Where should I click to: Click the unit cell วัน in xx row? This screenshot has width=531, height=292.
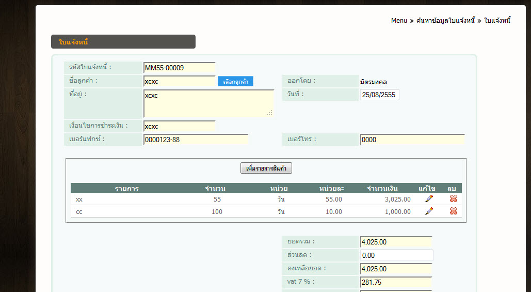coord(281,199)
